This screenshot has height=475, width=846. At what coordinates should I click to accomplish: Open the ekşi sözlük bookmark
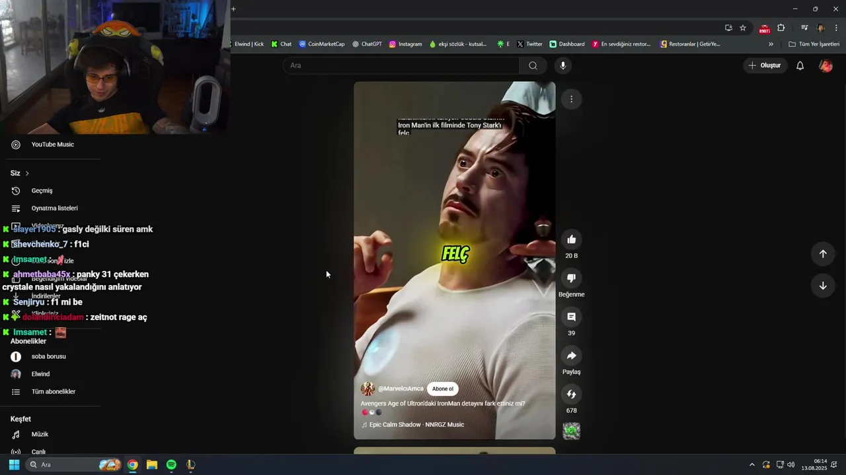[x=458, y=44]
